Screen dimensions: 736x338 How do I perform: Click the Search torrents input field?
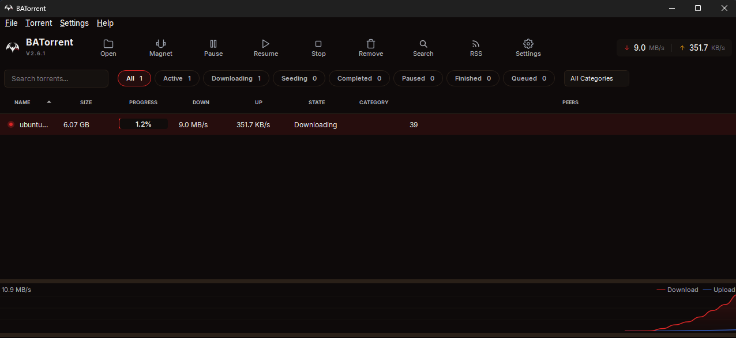56,78
